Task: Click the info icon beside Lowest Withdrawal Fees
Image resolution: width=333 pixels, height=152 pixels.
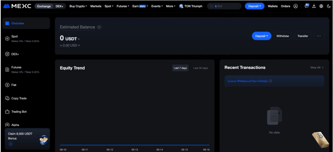Action: (x=270, y=81)
